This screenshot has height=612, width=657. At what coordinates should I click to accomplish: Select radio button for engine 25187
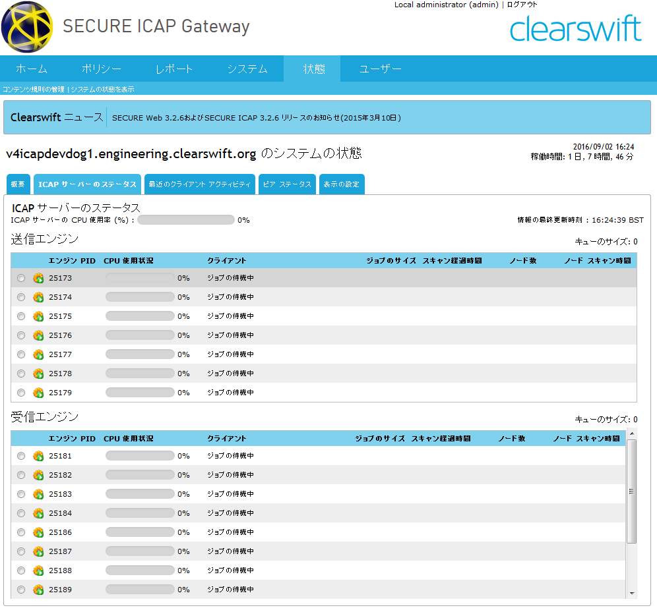point(21,551)
